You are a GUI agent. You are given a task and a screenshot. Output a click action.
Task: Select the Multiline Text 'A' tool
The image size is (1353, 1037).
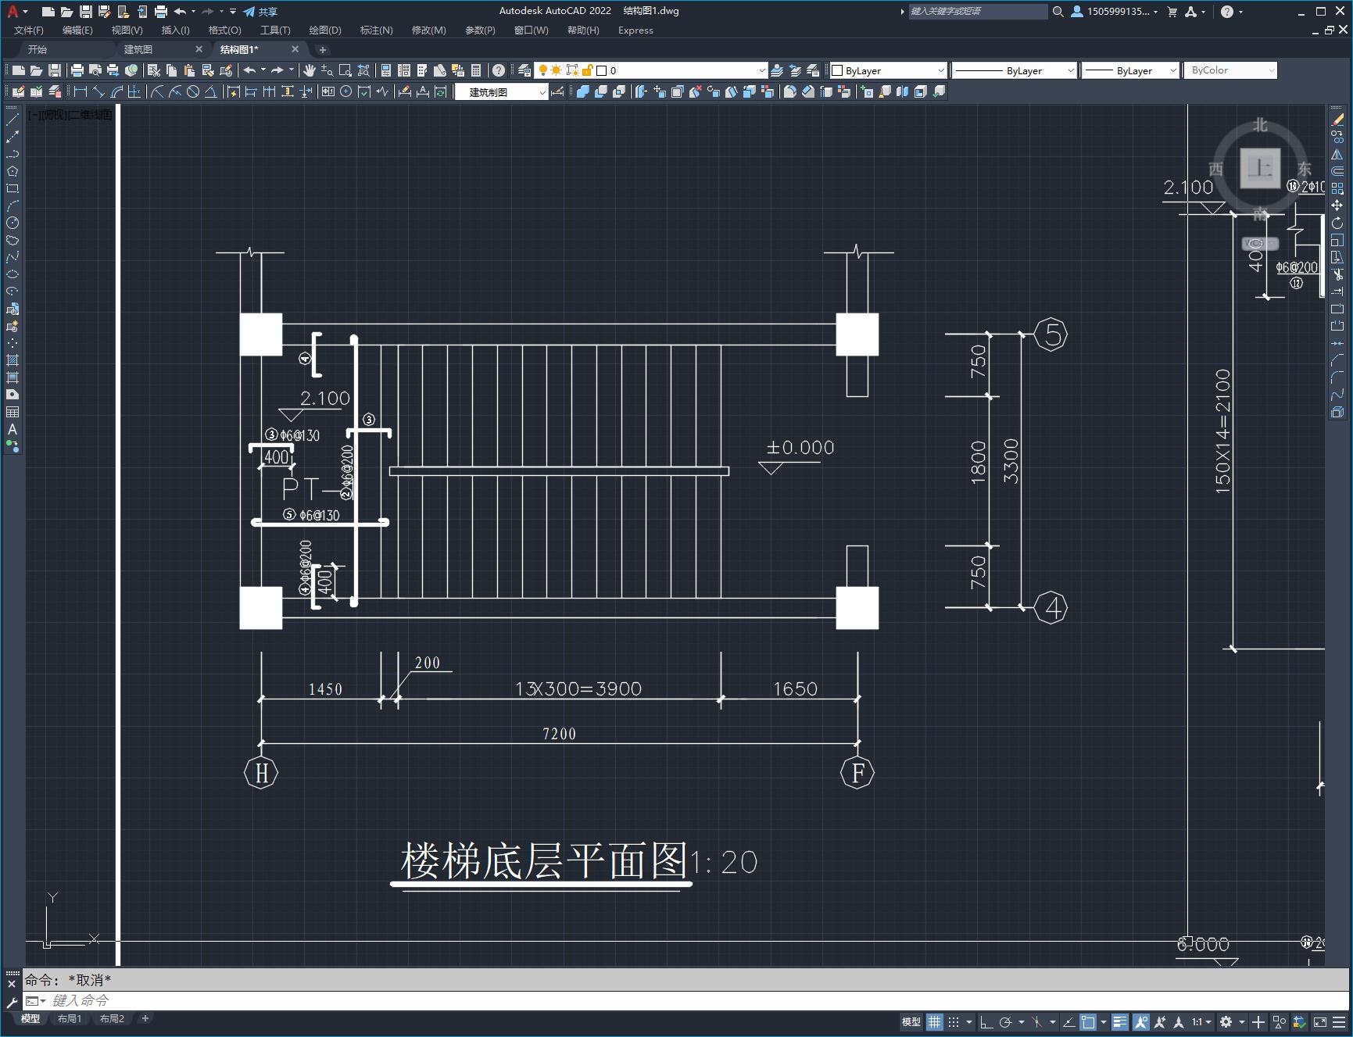pyautogui.click(x=13, y=429)
